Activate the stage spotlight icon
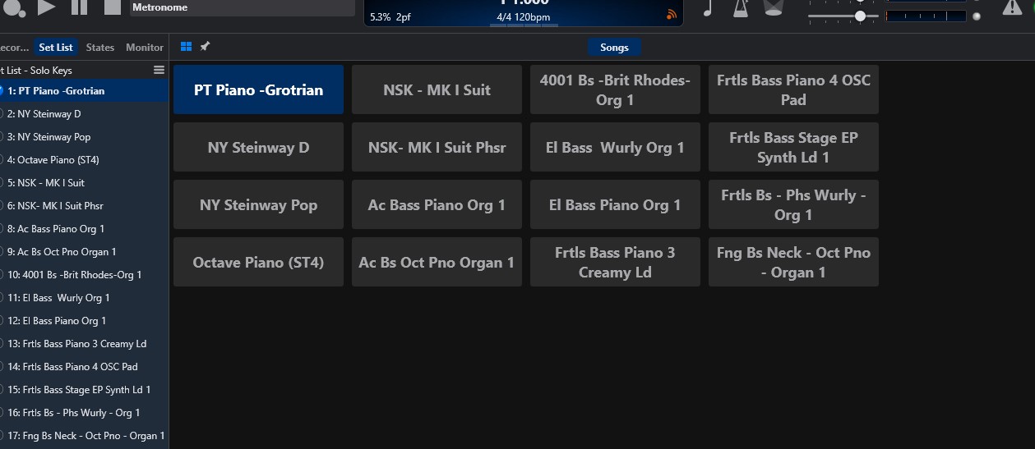 (773, 8)
